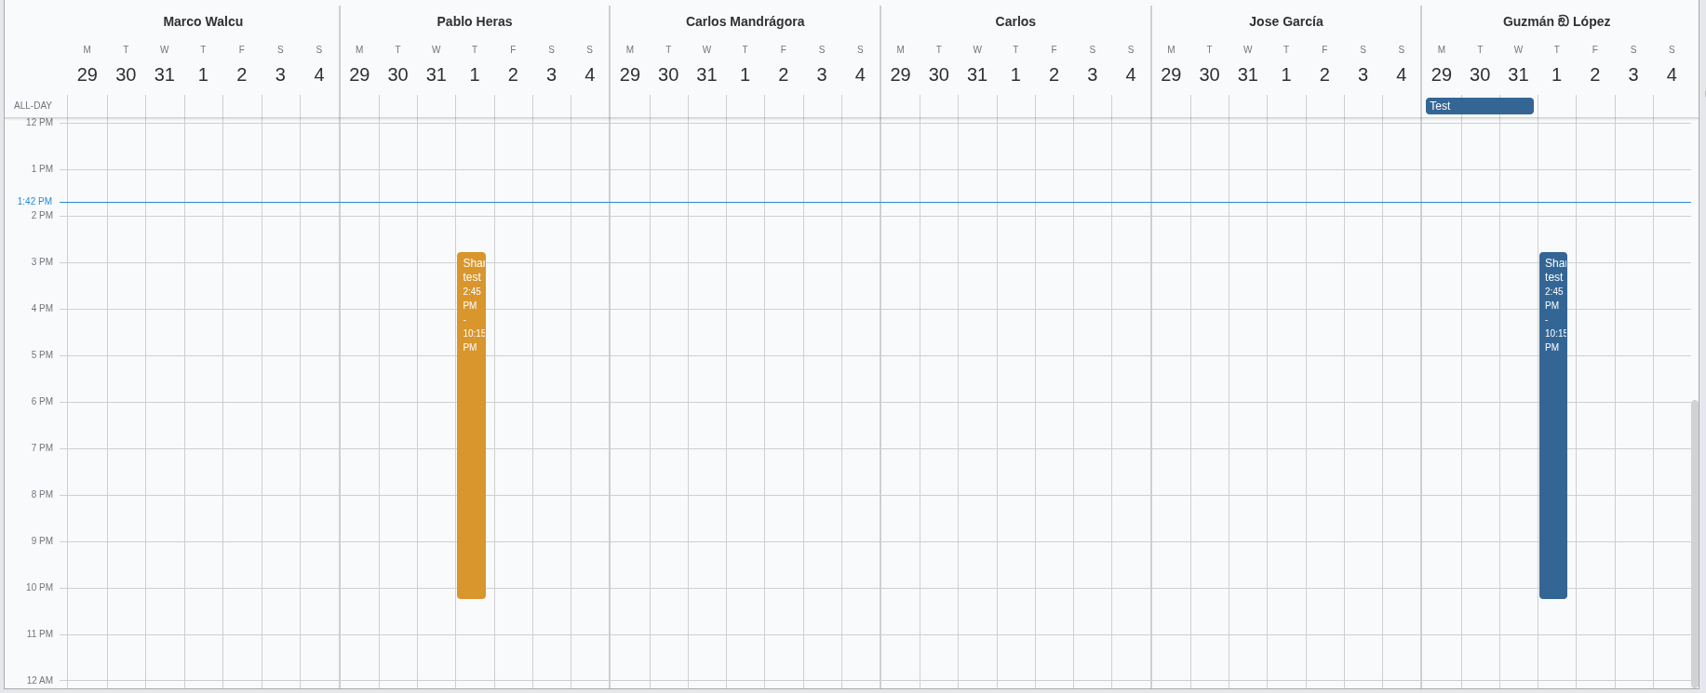Click the ALL-DAY row label
Screen dimensions: 1706x693
point(33,106)
